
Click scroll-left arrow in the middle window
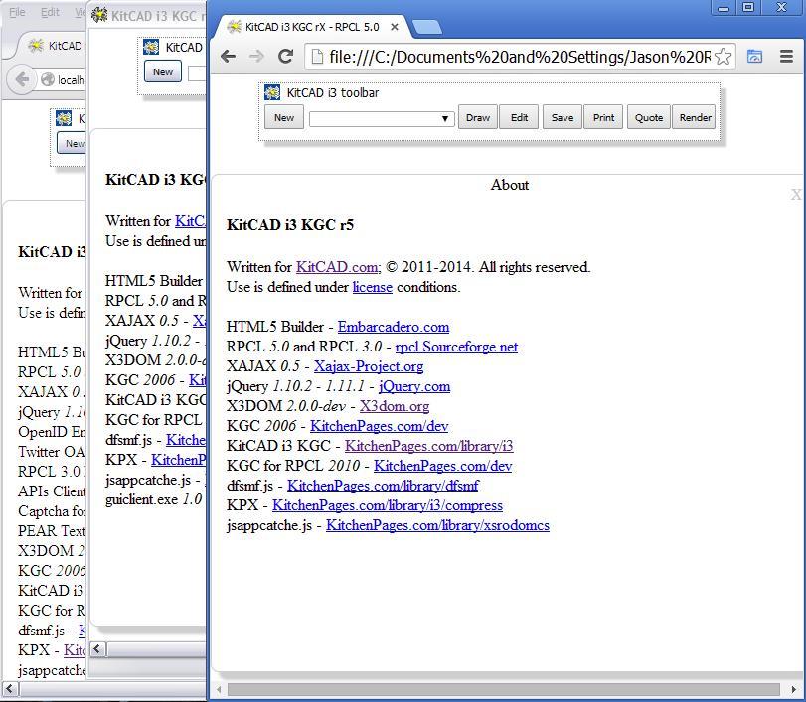pyautogui.click(x=97, y=649)
